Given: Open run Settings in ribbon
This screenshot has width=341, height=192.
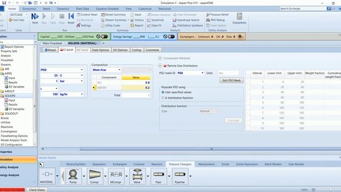Looking at the screenshot, I should (84, 26).
